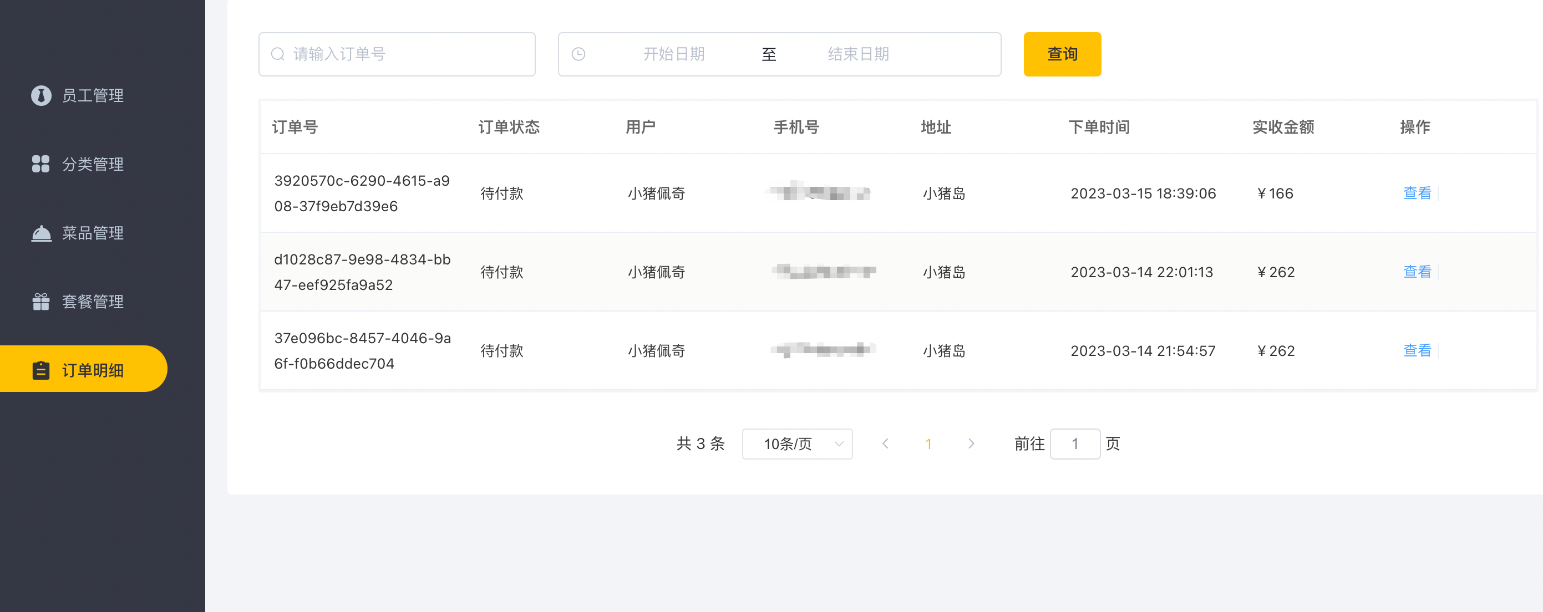Open 员工管理 menu item
The image size is (1543, 612).
[93, 95]
